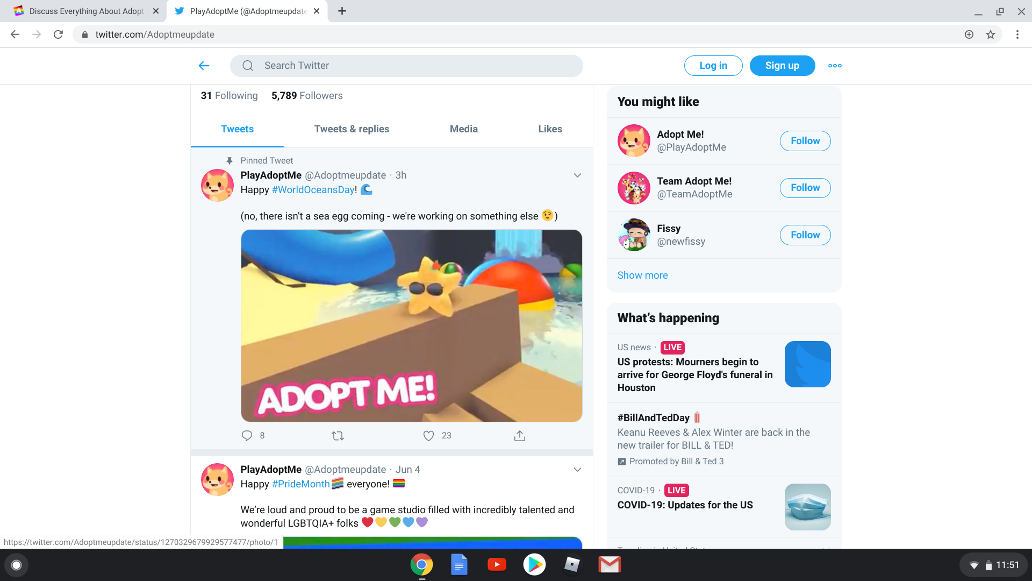The height and width of the screenshot is (581, 1032).
Task: Retweet the WorldOceansDay pinned tweet
Action: (x=338, y=436)
